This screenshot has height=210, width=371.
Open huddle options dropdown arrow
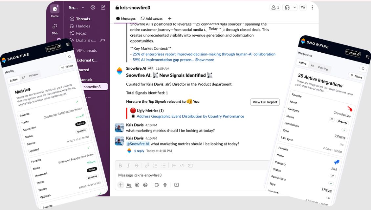(295, 8)
